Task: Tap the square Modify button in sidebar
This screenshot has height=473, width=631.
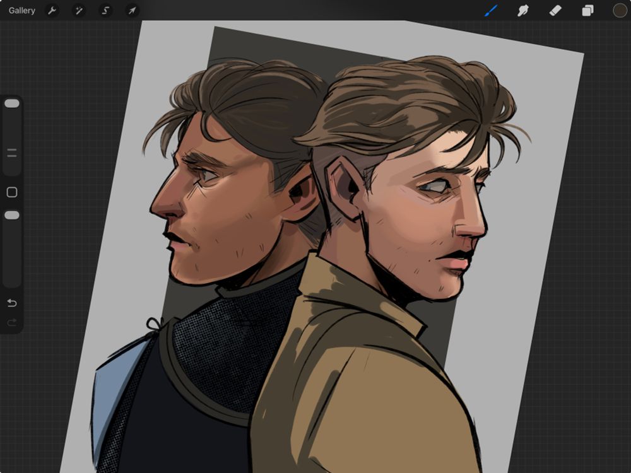Action: (x=12, y=192)
